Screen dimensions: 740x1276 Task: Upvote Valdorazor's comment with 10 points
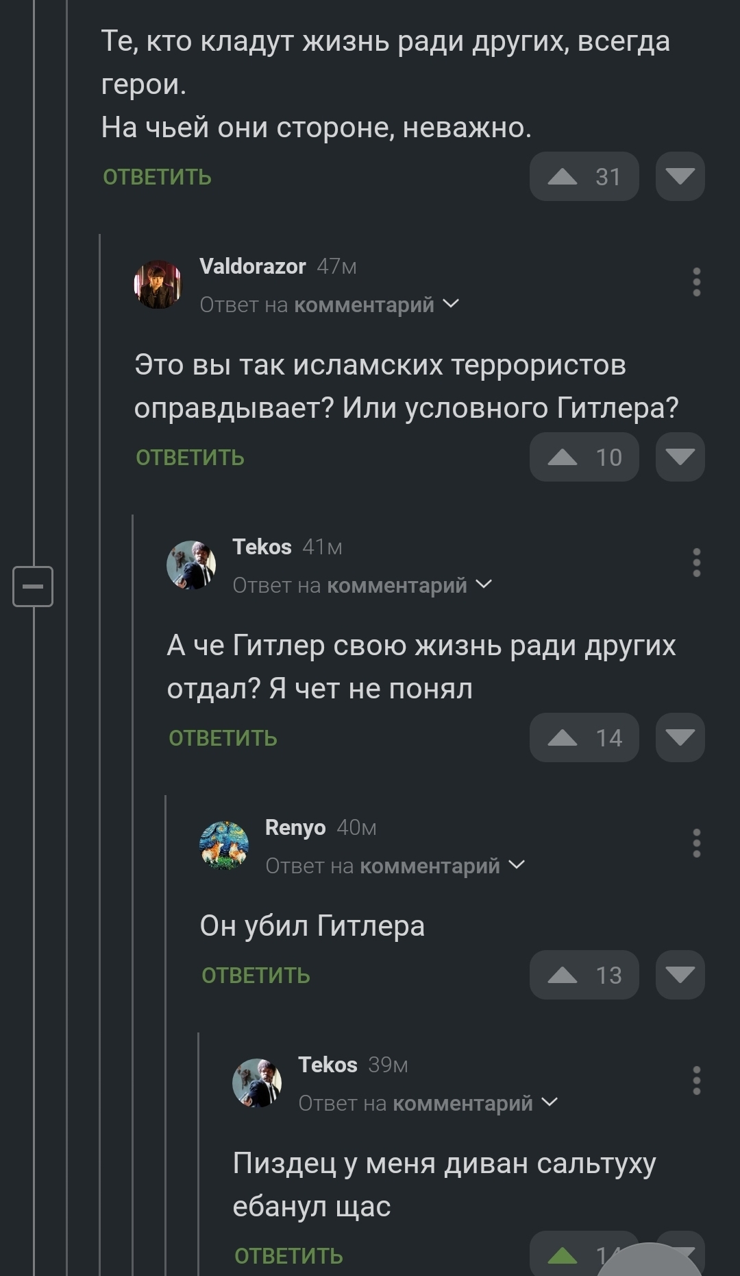click(x=584, y=457)
